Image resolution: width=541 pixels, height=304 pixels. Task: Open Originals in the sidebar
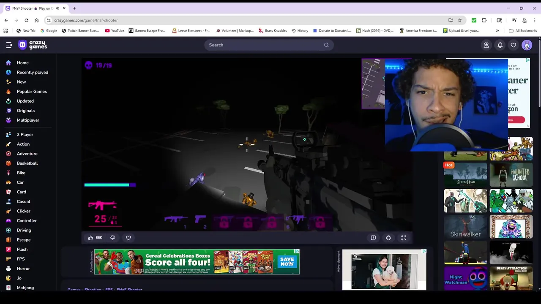pyautogui.click(x=25, y=111)
